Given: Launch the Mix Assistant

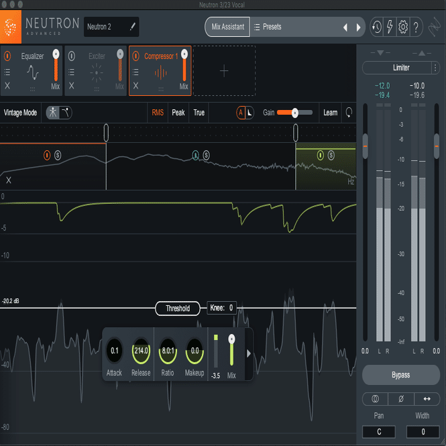Looking at the screenshot, I should 227,27.
